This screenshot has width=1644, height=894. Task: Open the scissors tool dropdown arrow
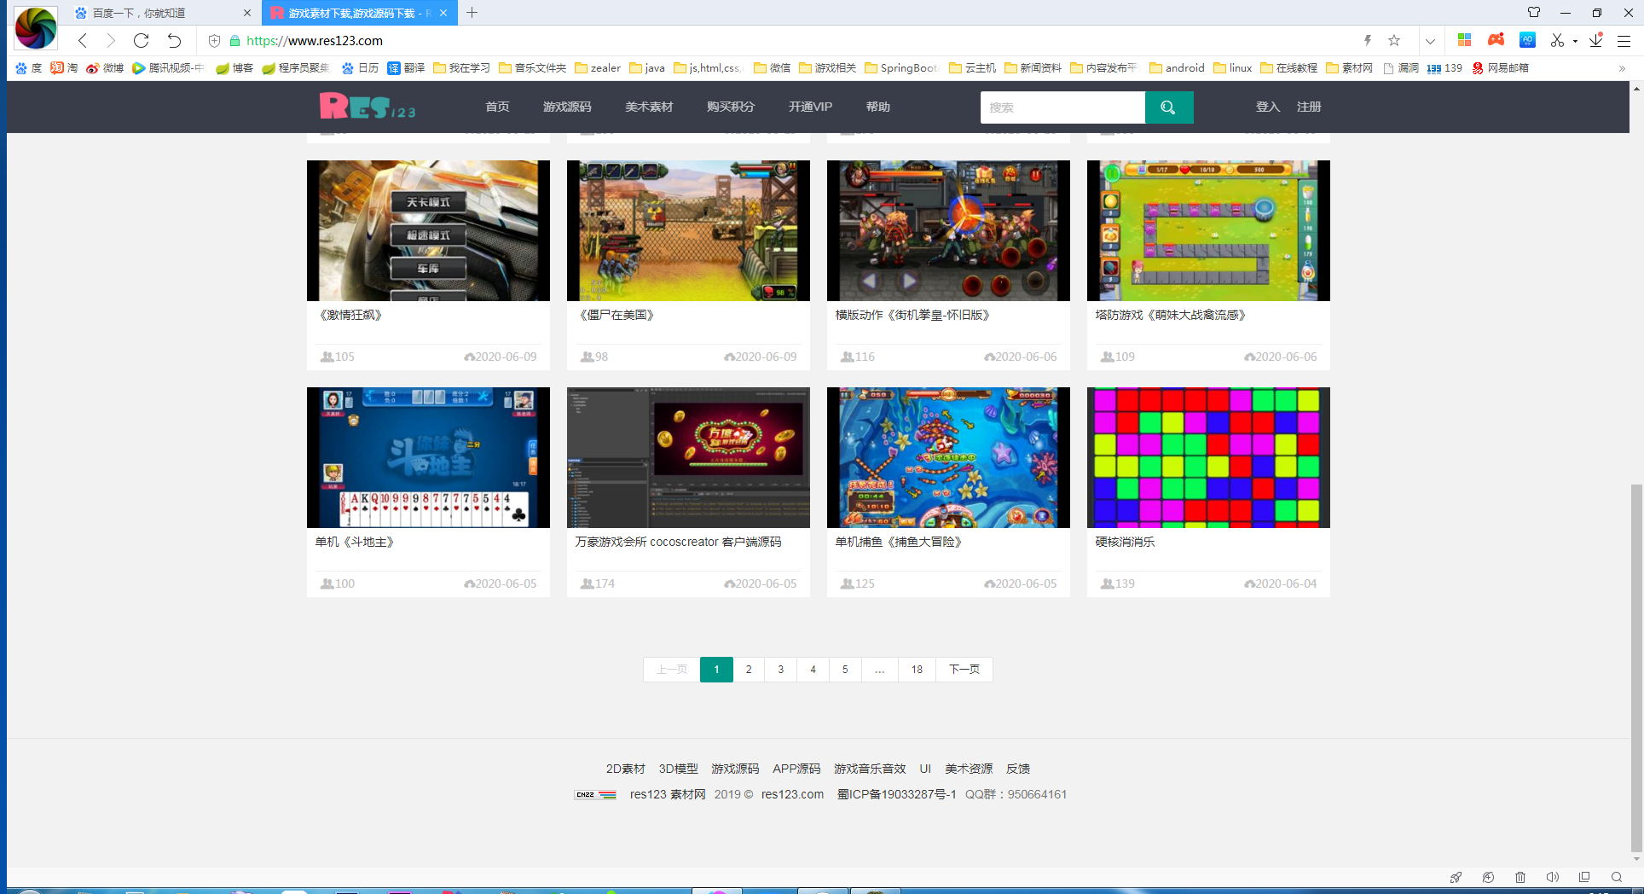pos(1575,41)
